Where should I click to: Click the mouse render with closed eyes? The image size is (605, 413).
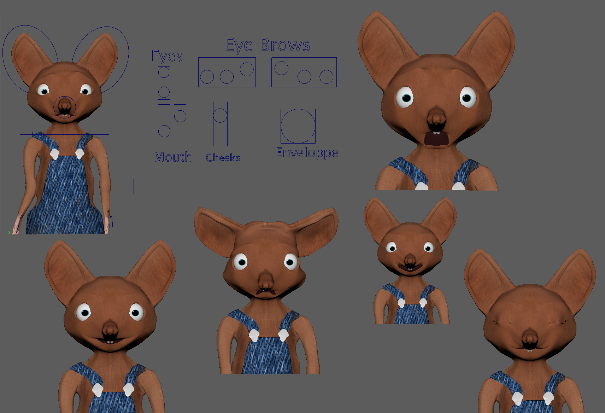click(530, 331)
